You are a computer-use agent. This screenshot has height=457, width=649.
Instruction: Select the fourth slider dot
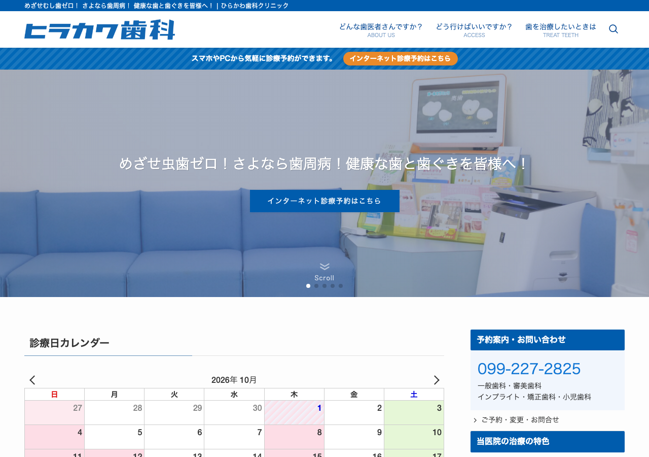[x=333, y=286]
